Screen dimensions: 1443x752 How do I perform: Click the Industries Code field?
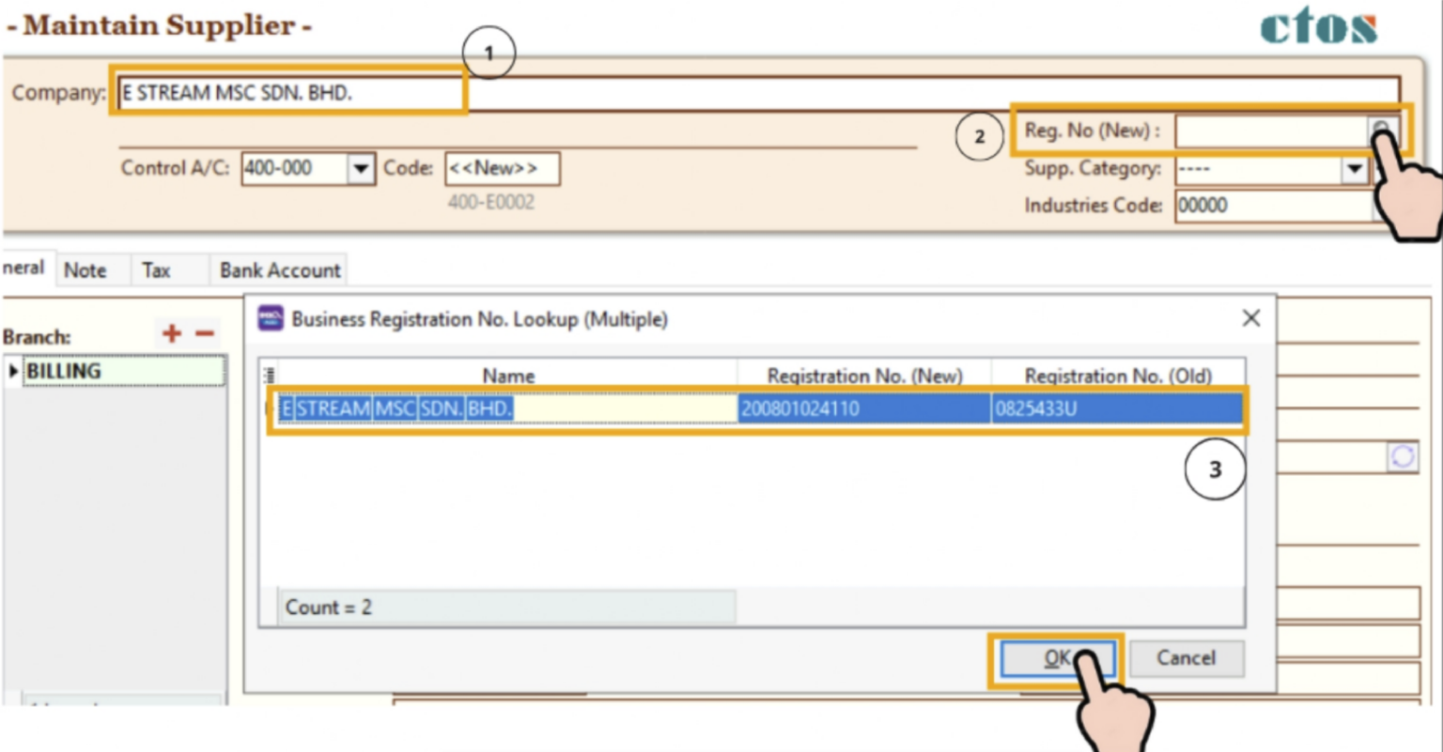pyautogui.click(x=1259, y=205)
